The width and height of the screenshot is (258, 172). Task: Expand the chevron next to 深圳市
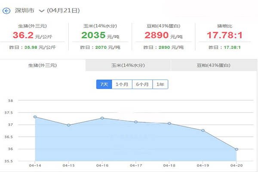tap(41, 10)
